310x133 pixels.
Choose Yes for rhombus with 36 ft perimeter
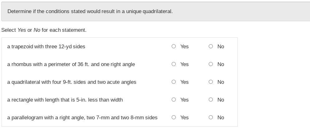174,64
